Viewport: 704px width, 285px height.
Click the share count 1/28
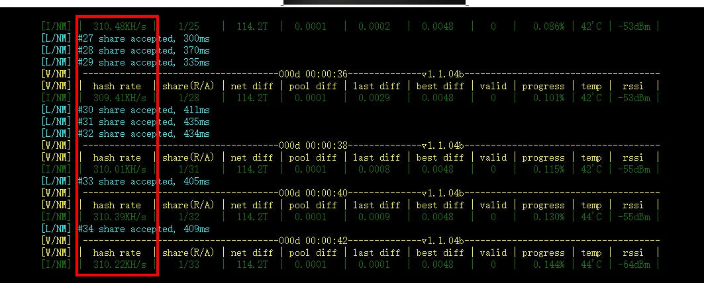[x=189, y=98]
